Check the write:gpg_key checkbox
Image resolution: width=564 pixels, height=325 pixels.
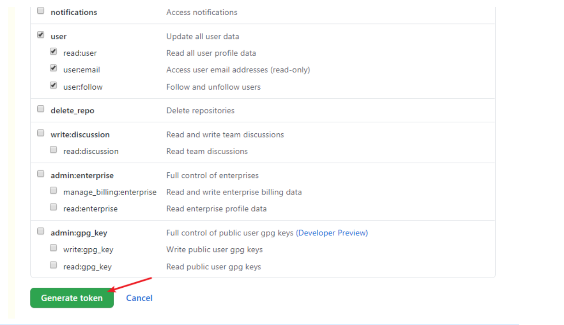click(x=53, y=248)
